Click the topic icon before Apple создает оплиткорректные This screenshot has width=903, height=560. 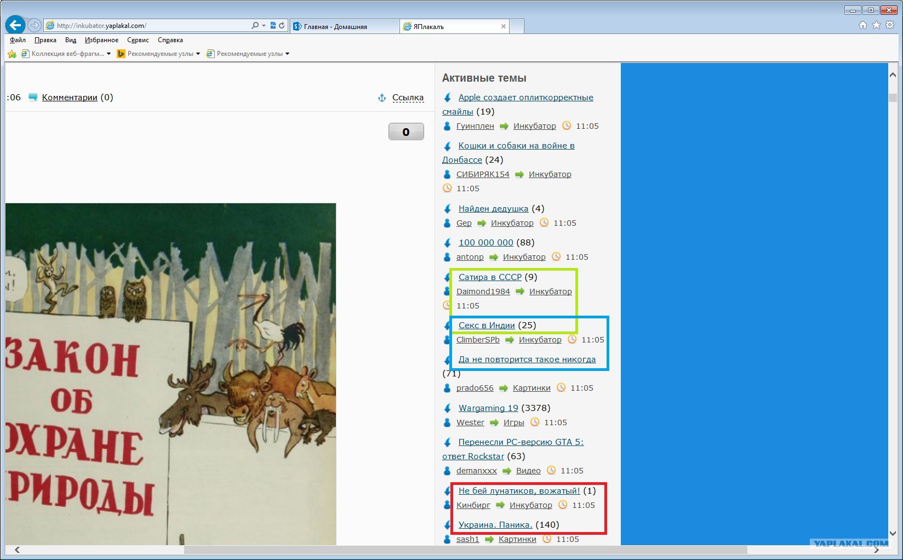448,98
